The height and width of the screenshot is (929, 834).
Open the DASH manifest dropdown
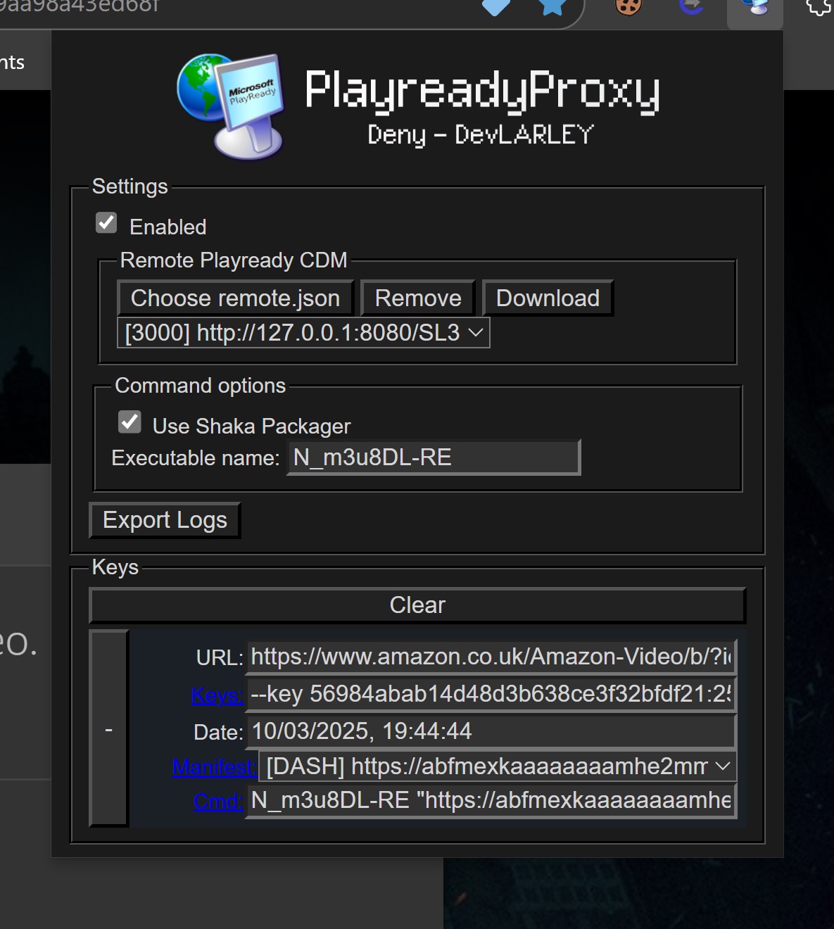point(498,766)
